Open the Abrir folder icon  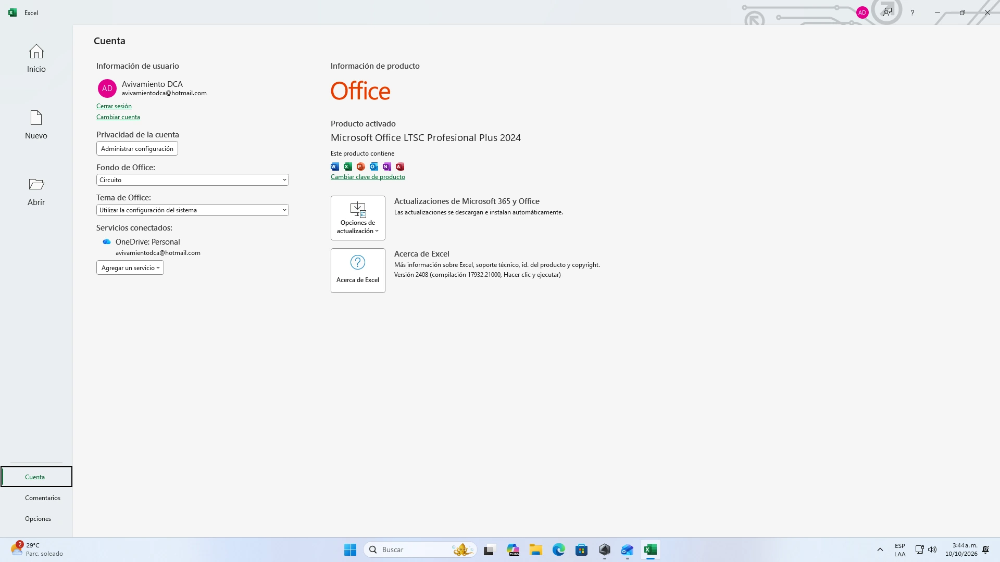pos(36,184)
